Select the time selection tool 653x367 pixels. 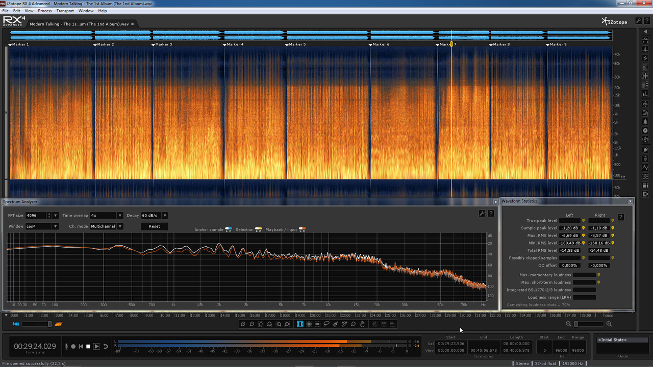pos(300,324)
